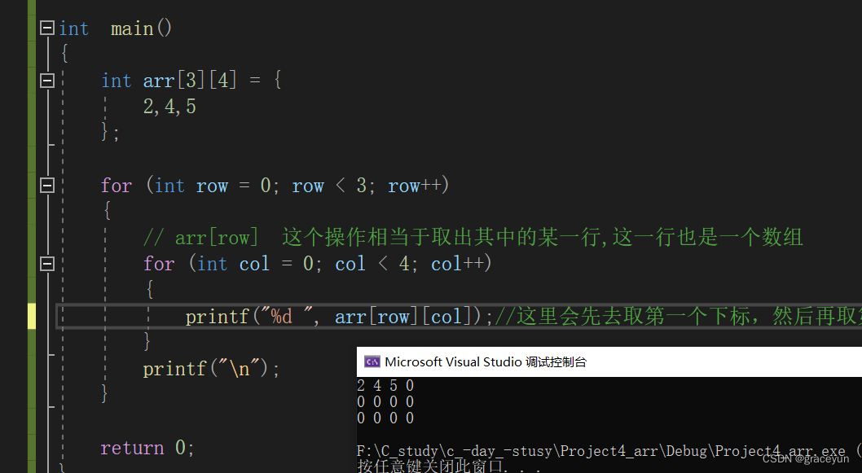Click the 'arr[3][4]' array declaration

click(190, 81)
